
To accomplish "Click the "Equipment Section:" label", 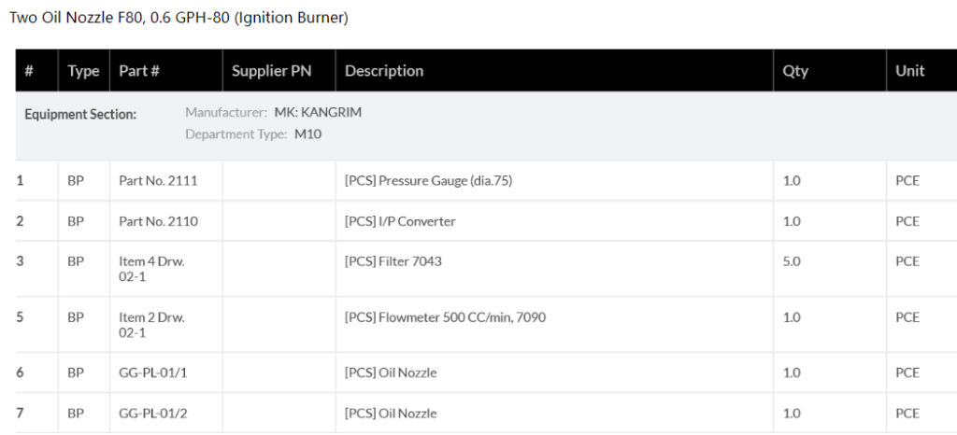I will coord(80,114).
